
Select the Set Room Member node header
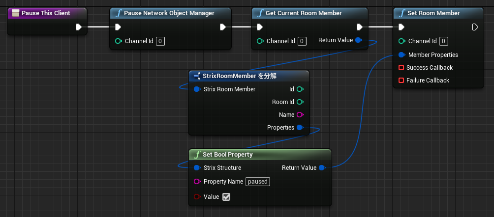(438, 13)
